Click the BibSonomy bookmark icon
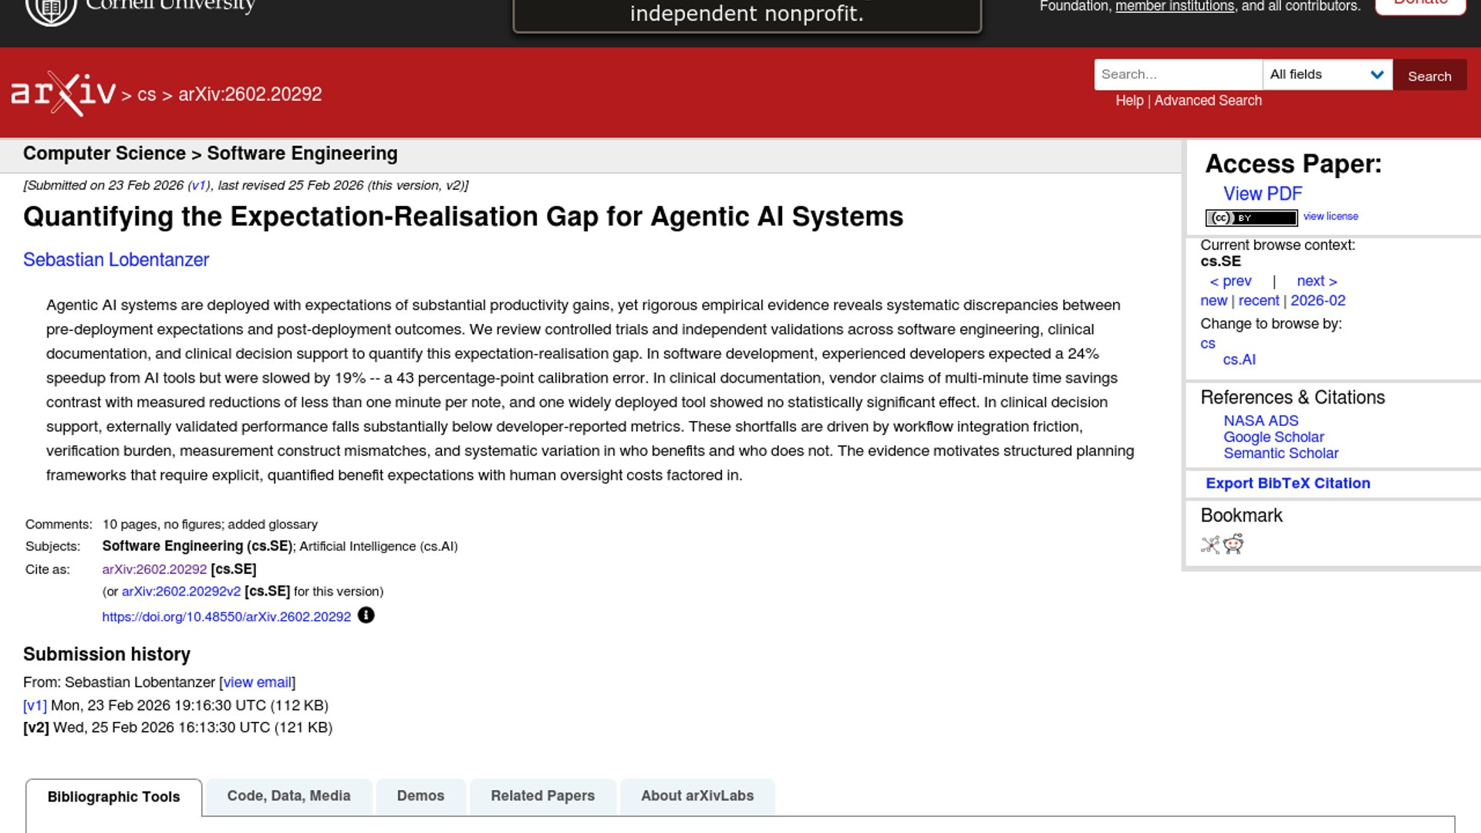The image size is (1481, 833). [x=1210, y=545]
